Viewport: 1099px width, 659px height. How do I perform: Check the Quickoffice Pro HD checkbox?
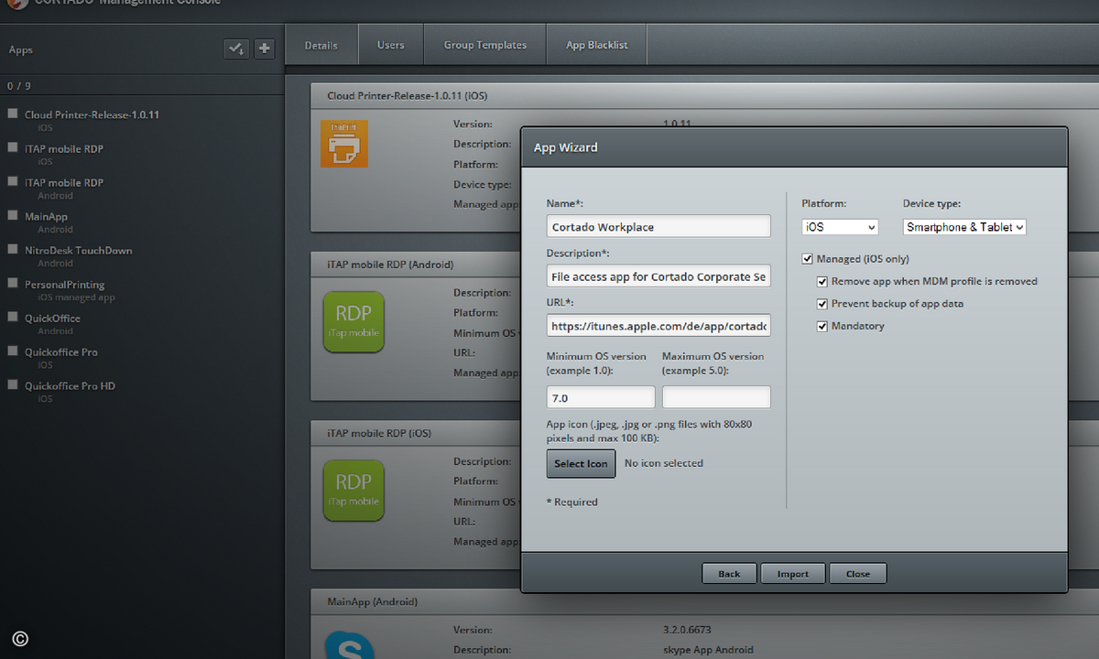click(x=13, y=384)
